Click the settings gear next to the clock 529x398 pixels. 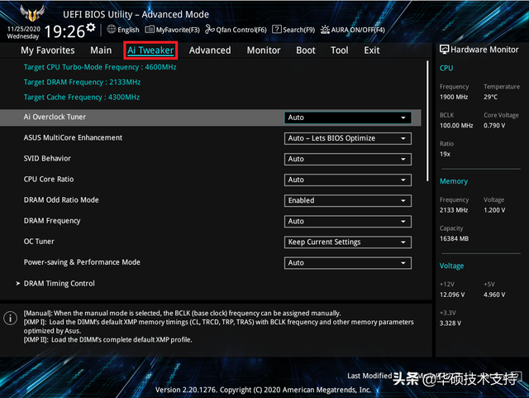90,27
